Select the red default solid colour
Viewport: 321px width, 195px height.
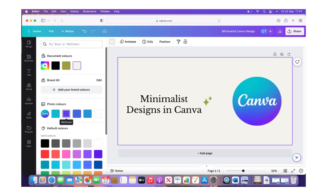tap(45, 154)
